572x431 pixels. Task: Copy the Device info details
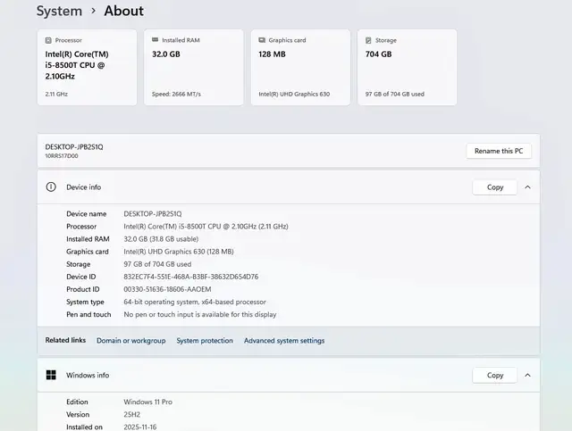[x=494, y=187]
